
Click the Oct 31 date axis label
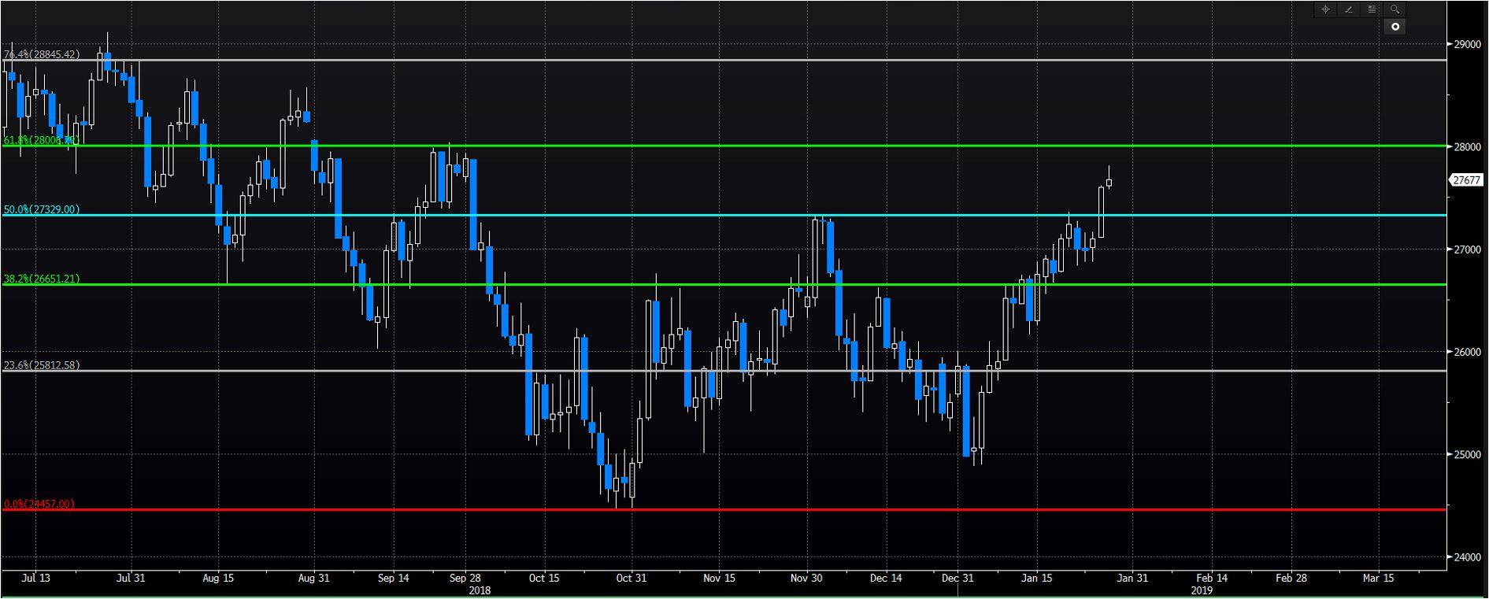(x=631, y=578)
